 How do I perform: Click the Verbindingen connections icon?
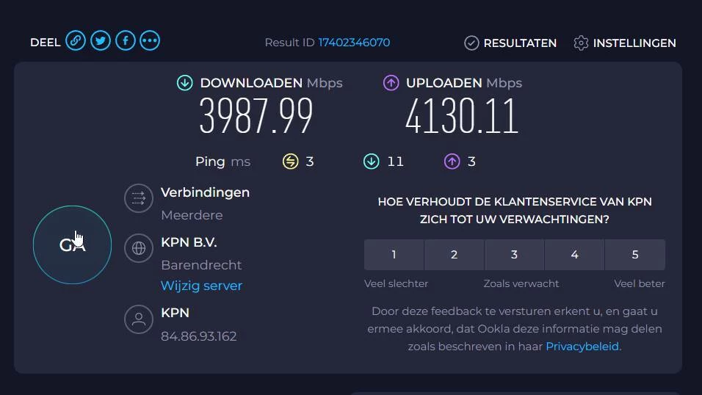tap(139, 198)
